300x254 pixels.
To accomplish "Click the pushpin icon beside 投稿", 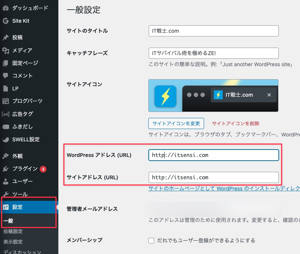I will [6, 38].
